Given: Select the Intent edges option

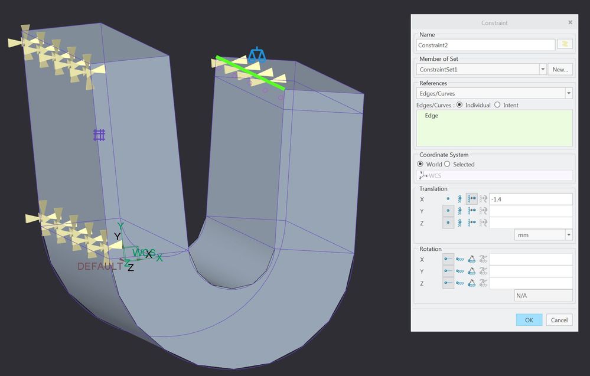Looking at the screenshot, I should pyautogui.click(x=497, y=105).
